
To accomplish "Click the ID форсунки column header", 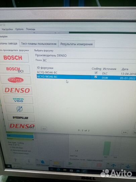I will point(45,68).
